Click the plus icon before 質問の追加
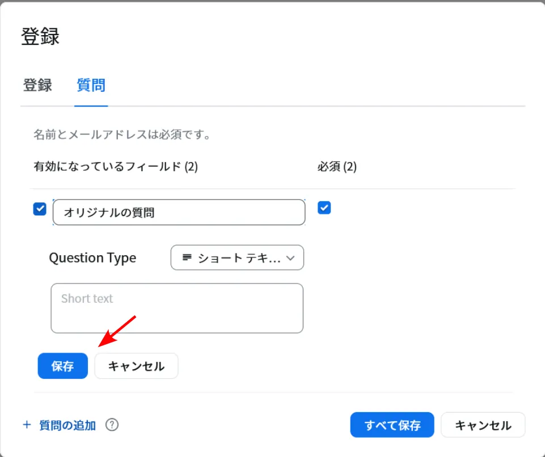 coord(27,425)
